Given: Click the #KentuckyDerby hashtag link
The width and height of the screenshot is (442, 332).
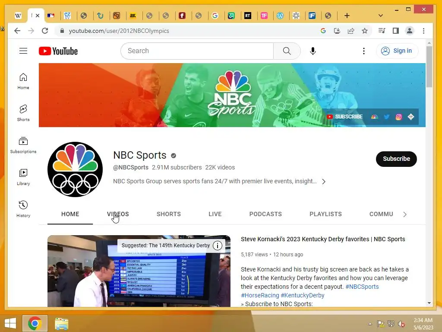Looking at the screenshot, I should [303, 295].
